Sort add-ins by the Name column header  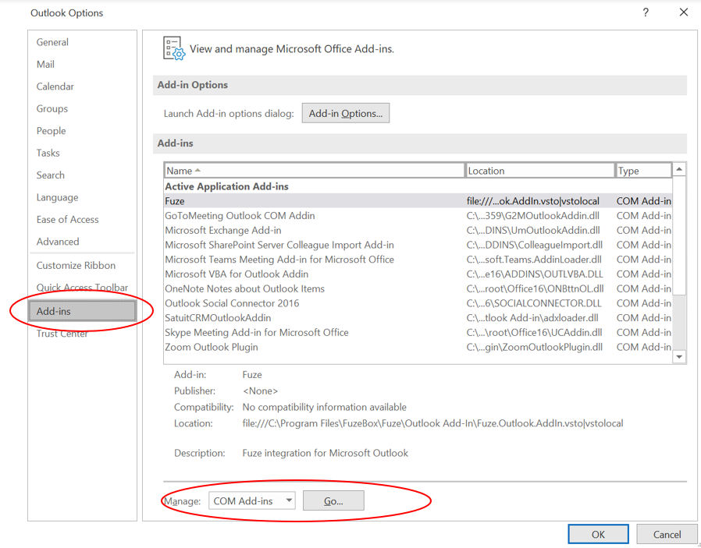(315, 171)
